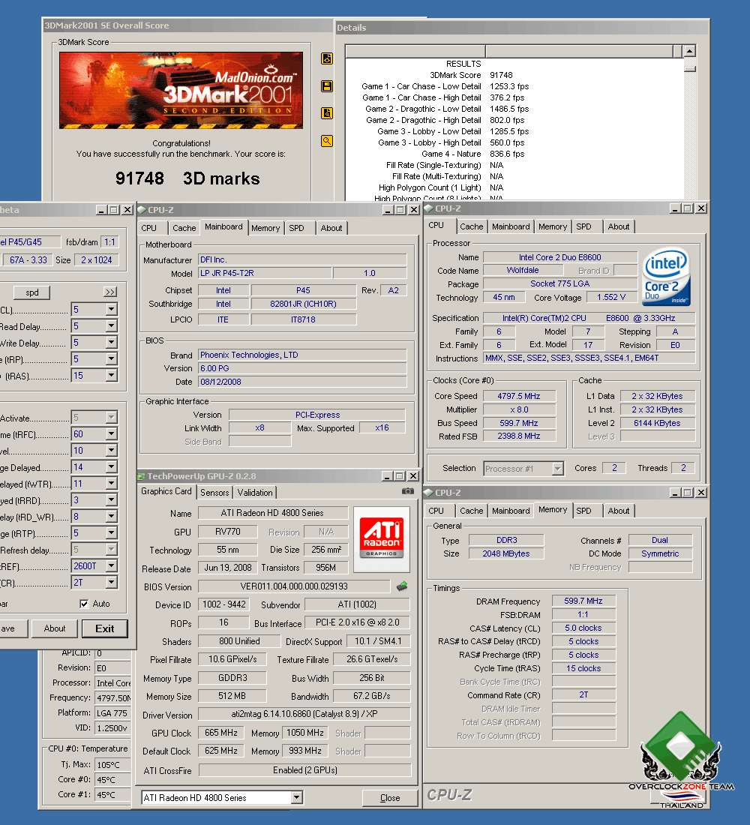Click the yellow document-with-magnifier icon in 3DMark

point(327,112)
